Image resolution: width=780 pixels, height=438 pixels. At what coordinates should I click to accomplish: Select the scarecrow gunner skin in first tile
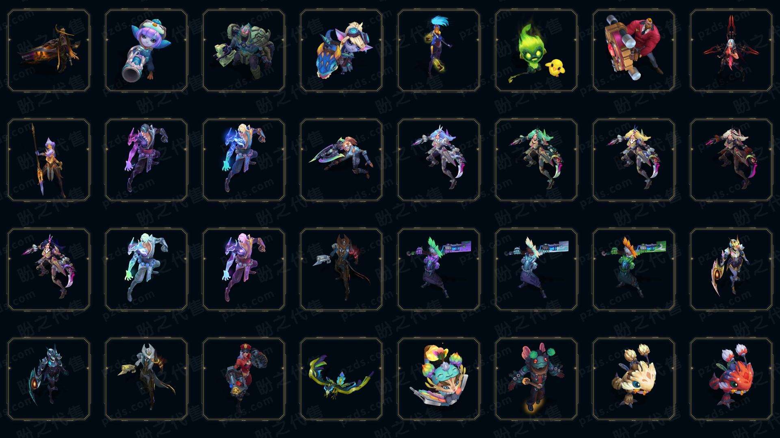click(48, 51)
